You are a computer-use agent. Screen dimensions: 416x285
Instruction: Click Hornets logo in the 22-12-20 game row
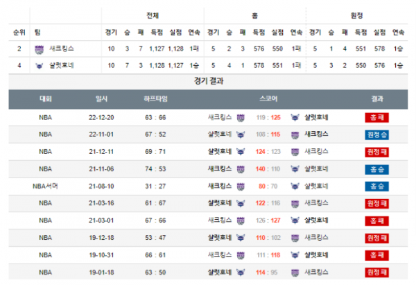point(295,118)
